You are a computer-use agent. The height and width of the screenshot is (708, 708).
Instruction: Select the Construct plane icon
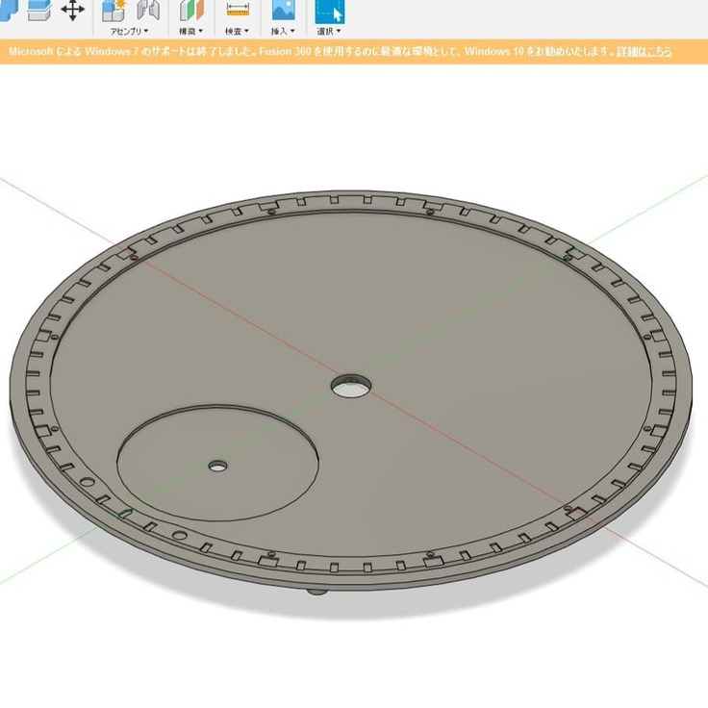click(x=192, y=10)
